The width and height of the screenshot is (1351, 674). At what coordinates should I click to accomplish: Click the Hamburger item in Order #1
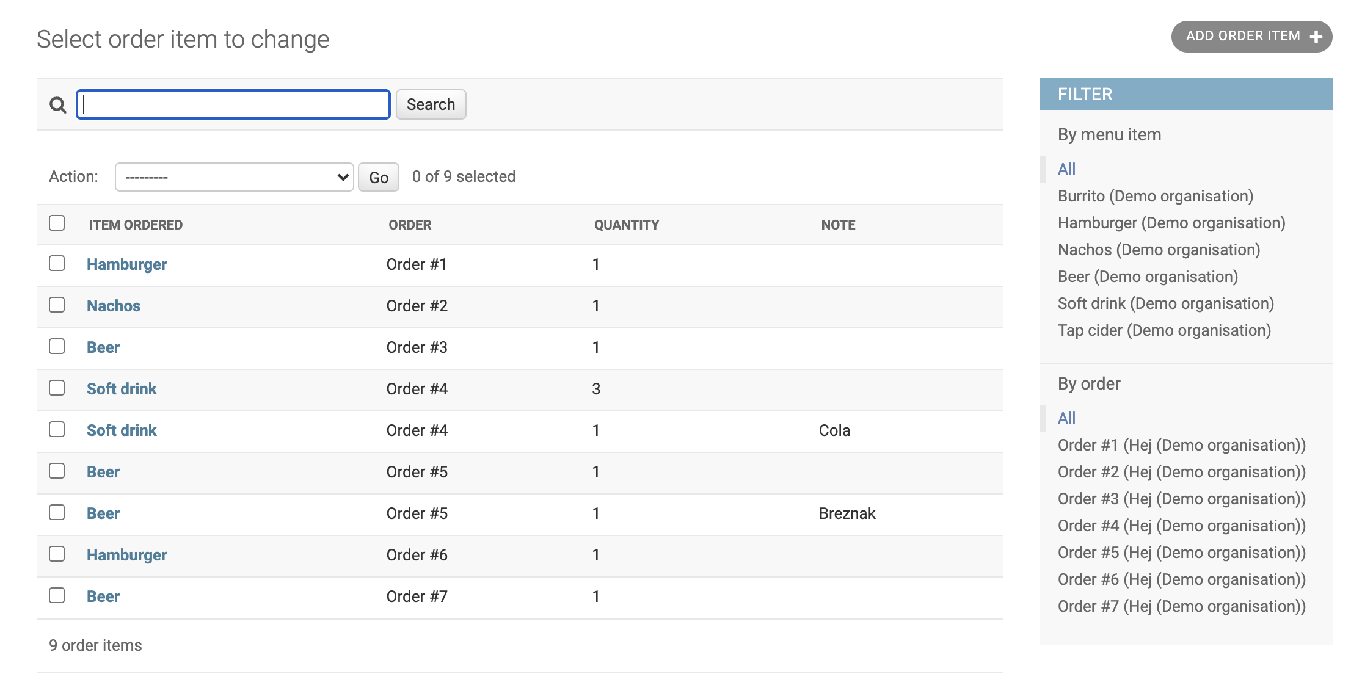[x=128, y=263]
